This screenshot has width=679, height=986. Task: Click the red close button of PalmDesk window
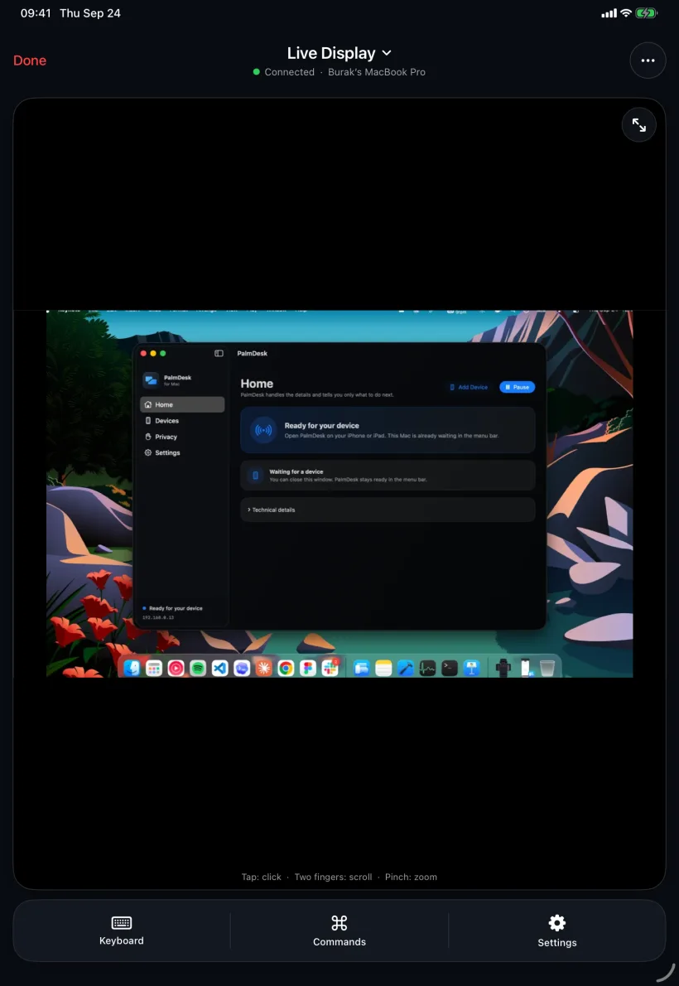(143, 354)
